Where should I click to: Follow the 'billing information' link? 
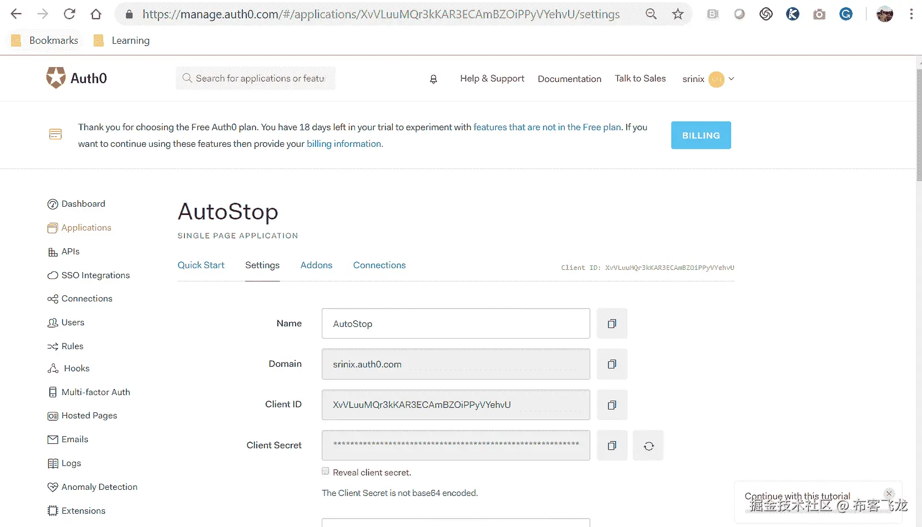click(x=344, y=144)
